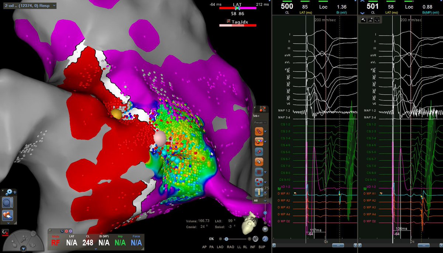The image size is (443, 253).
Task: Click the ablation tag display icon
Action: 259,151
